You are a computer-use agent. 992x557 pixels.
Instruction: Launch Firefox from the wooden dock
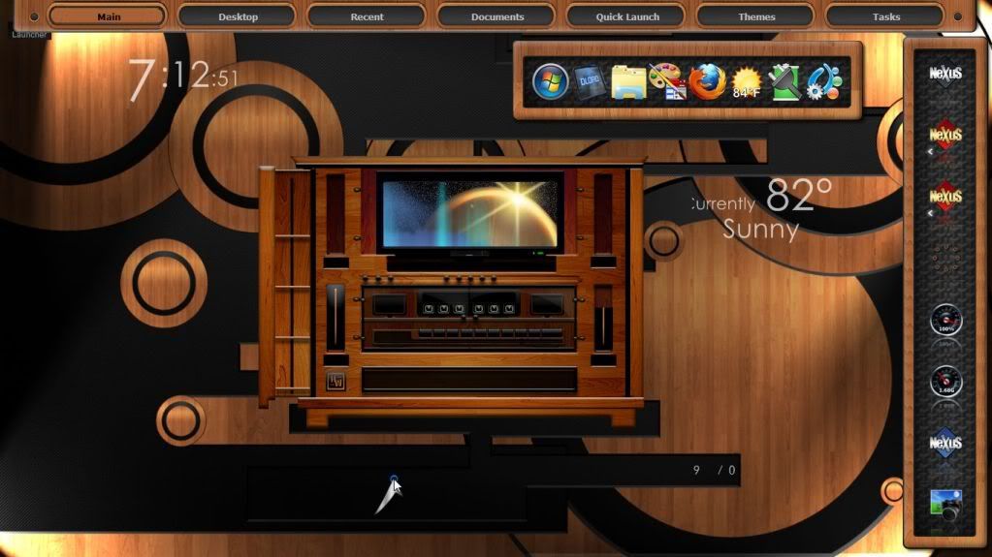coord(707,81)
